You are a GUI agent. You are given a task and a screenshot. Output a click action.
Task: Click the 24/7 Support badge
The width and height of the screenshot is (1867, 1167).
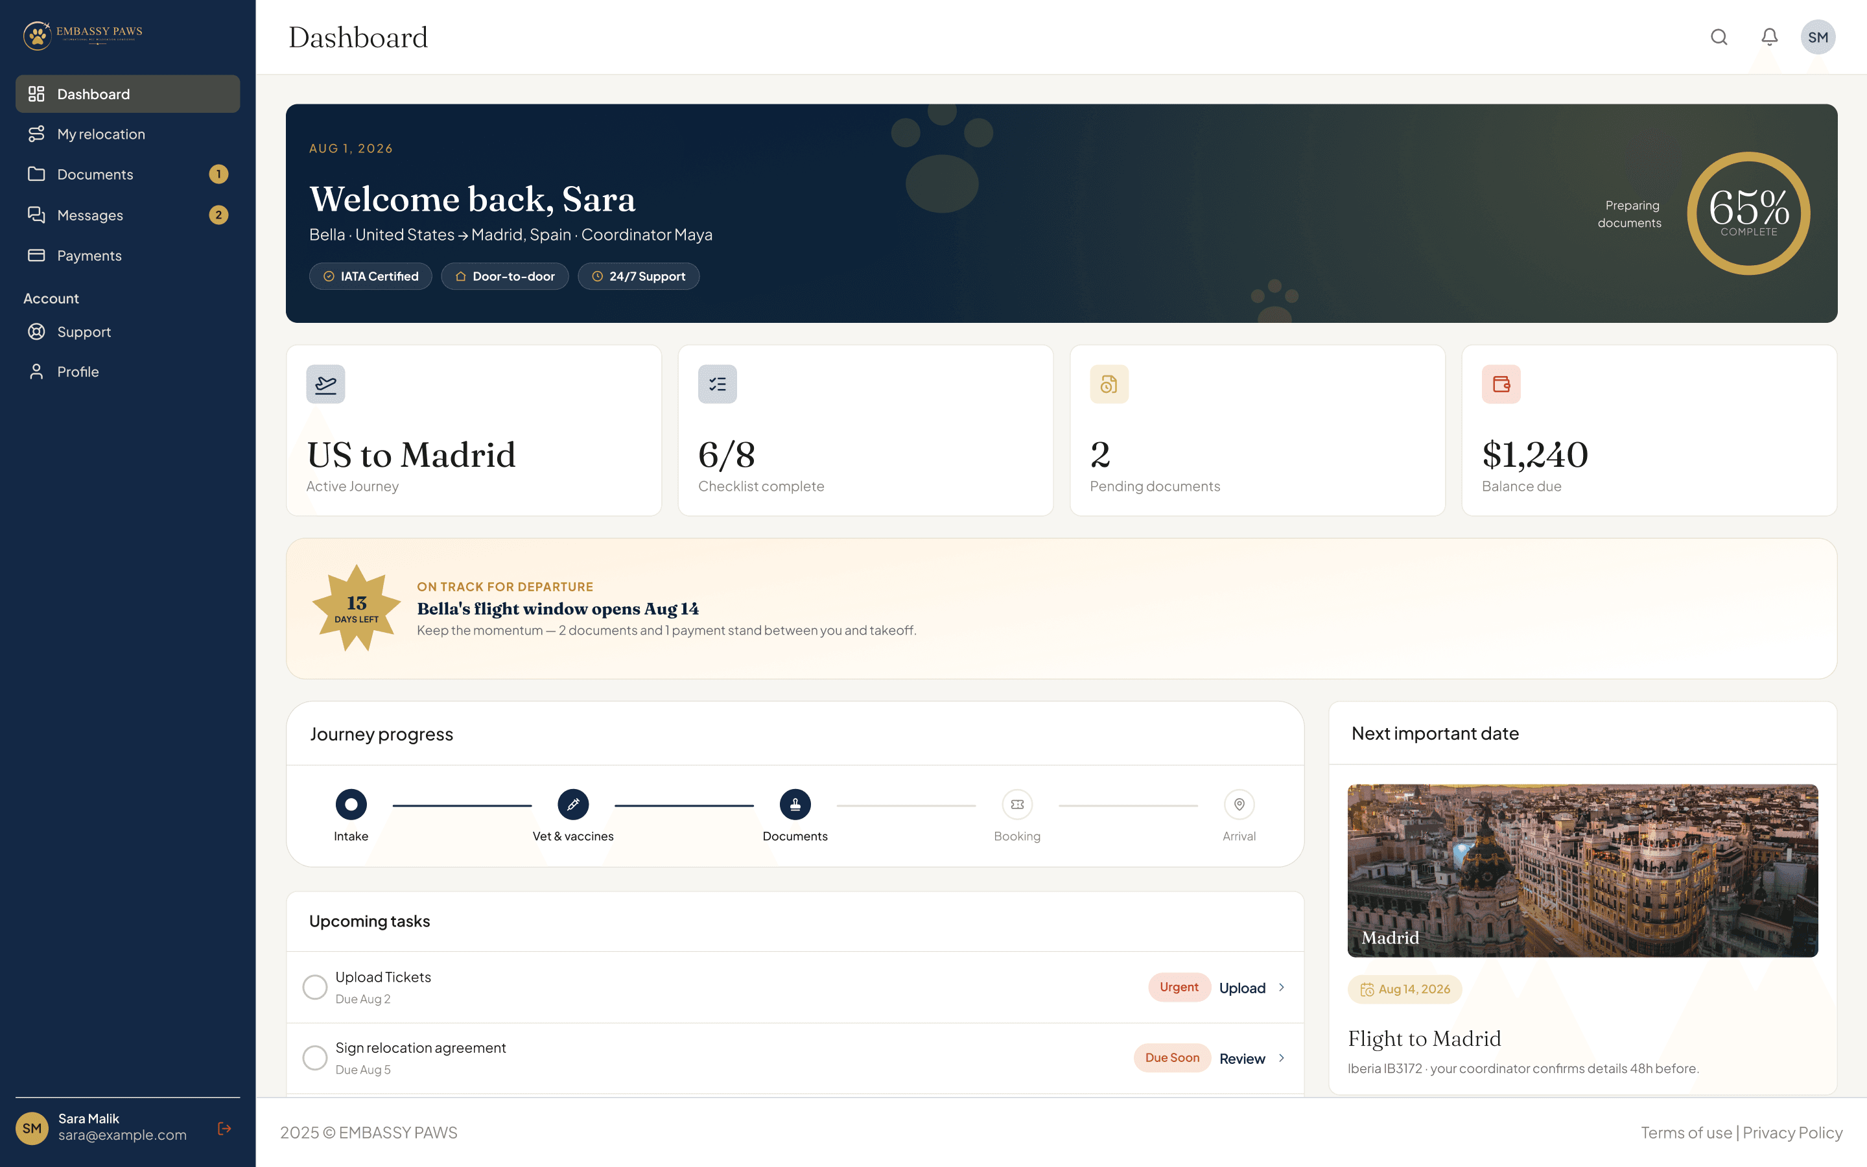click(638, 276)
